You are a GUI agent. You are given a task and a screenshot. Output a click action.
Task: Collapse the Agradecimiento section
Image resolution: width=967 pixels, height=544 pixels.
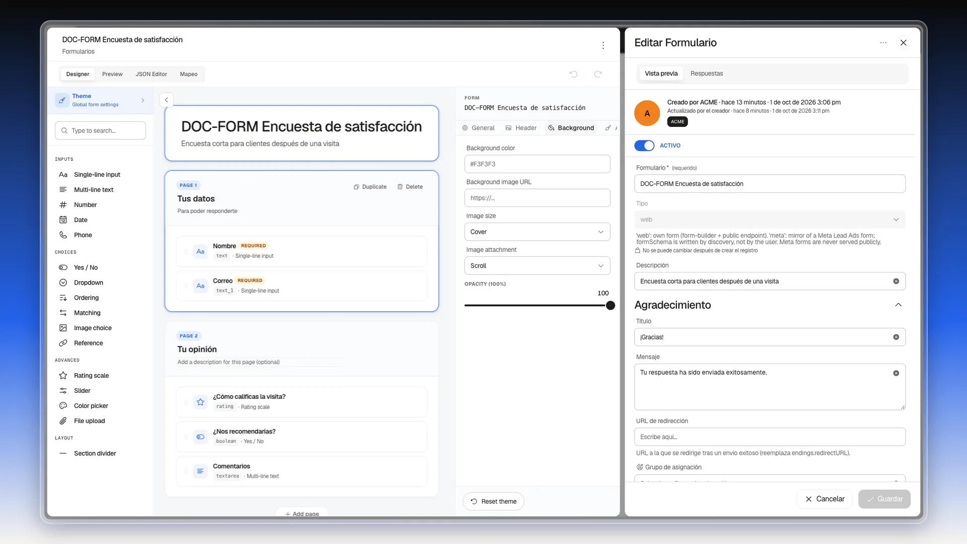point(898,305)
